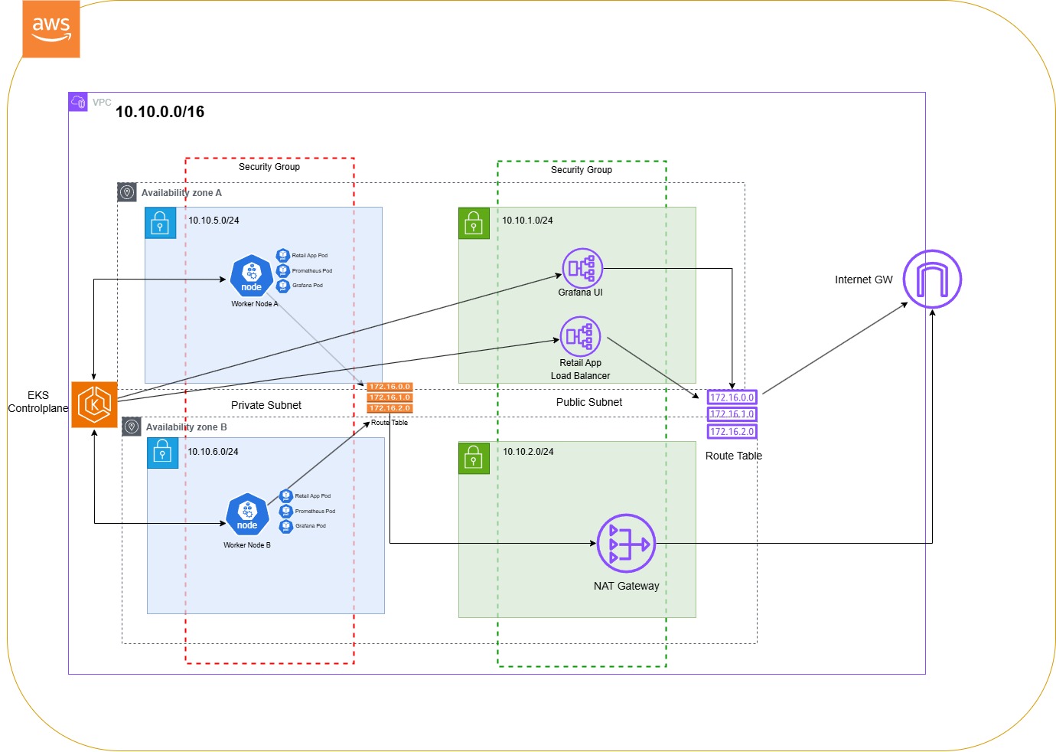
Task: Click 'Route Table' label below orange entries
Action: pos(389,423)
